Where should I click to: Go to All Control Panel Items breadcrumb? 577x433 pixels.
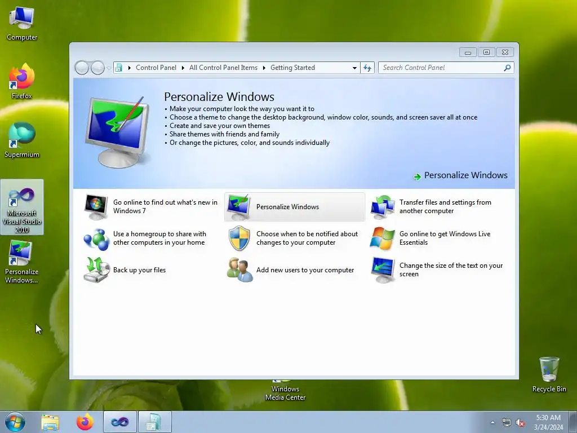(223, 68)
